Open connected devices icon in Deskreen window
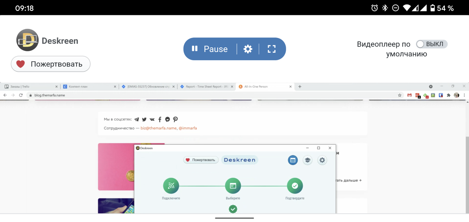 click(293, 160)
